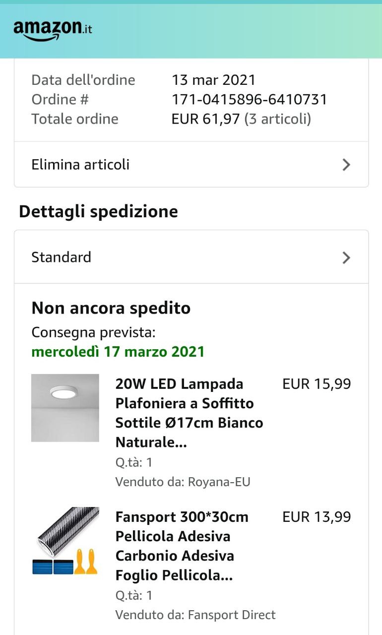Click the Non ancora spedito status heading
Screen dimensions: 382x635
(x=111, y=308)
